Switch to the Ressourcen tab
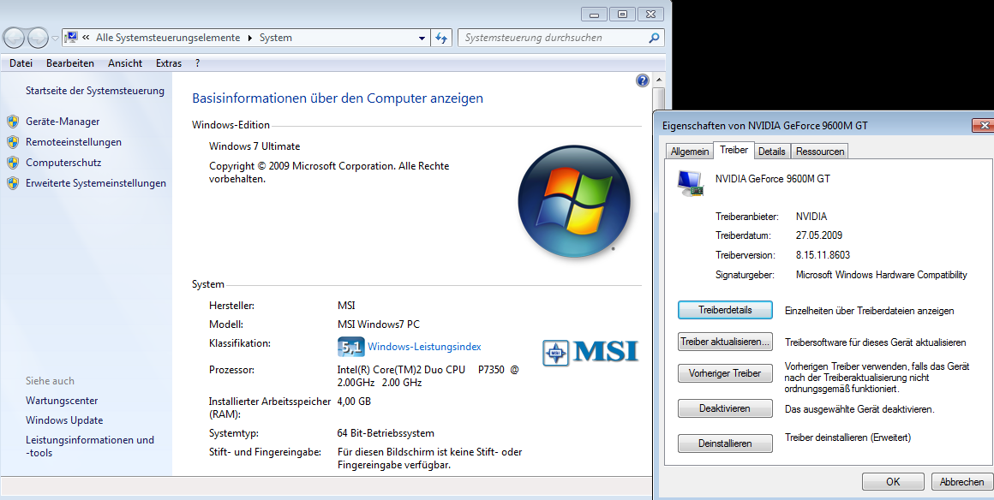994x500 pixels. 820,152
